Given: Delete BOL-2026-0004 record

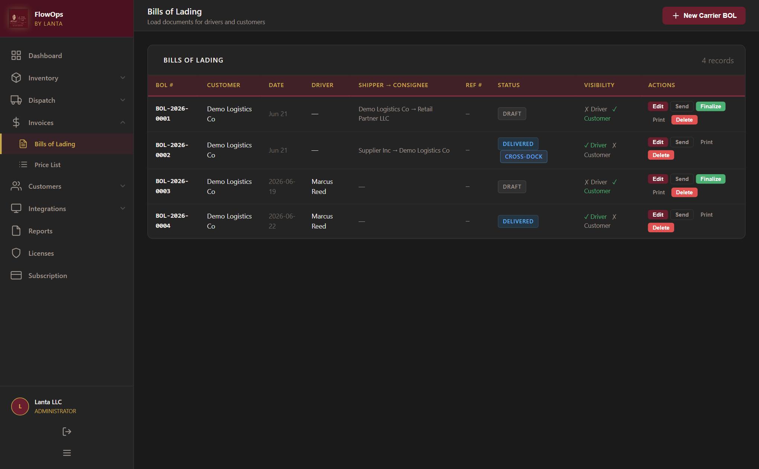Looking at the screenshot, I should 661,228.
